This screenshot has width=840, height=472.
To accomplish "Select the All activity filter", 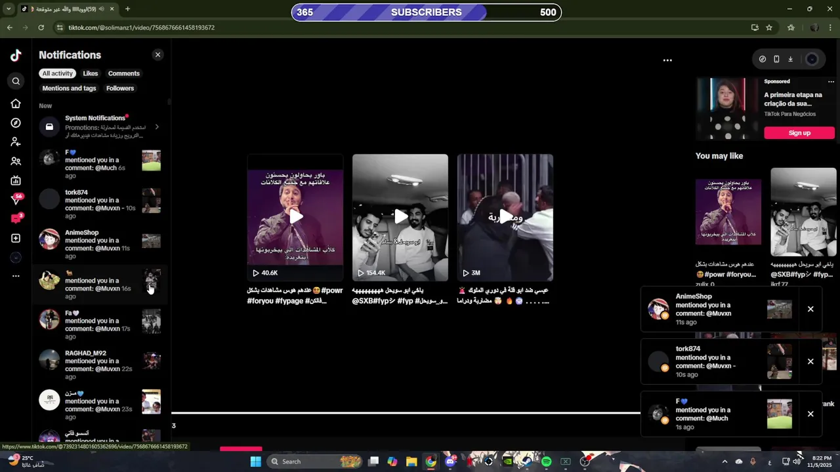I will click(58, 73).
